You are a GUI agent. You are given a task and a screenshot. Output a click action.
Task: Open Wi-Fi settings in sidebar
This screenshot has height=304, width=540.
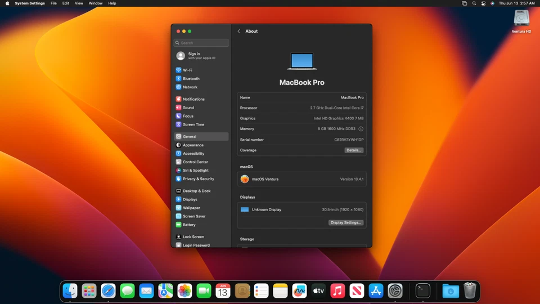[201, 70]
